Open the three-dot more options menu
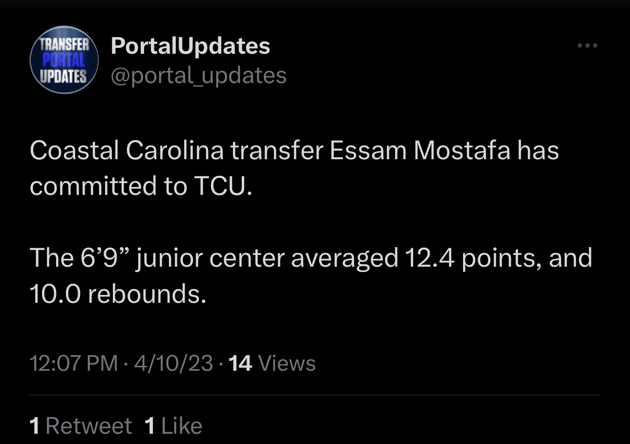 pyautogui.click(x=587, y=46)
